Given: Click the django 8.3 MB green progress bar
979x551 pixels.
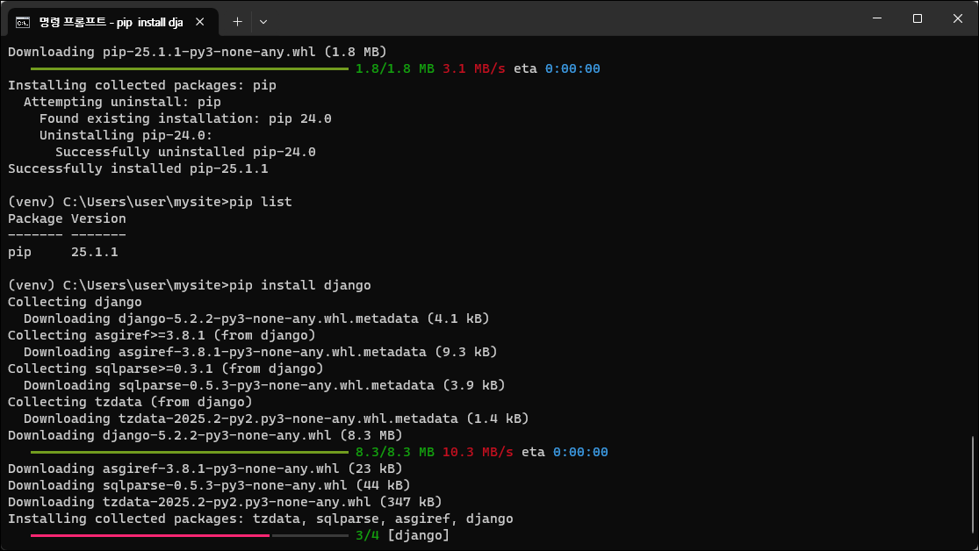Looking at the screenshot, I should click(189, 453).
